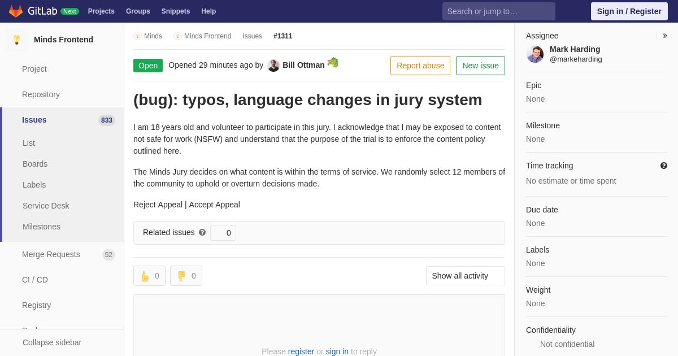This screenshot has width=678, height=356.
Task: Click Bill Ottman's avatar image
Action: coord(273,66)
